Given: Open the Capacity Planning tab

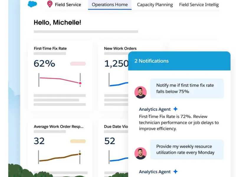Looking at the screenshot, I should point(155,5).
